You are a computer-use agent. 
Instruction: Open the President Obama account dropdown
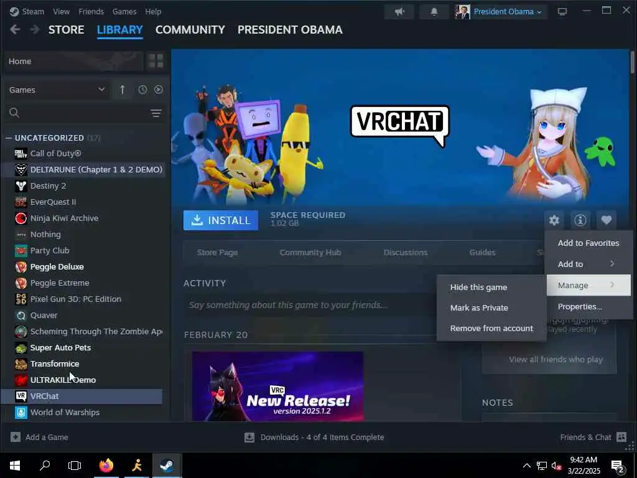(508, 12)
